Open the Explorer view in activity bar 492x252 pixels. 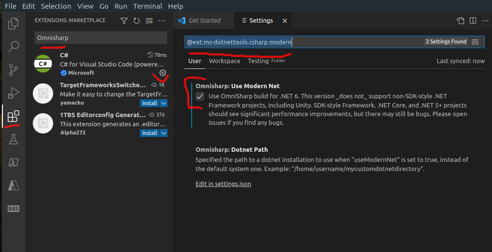pyautogui.click(x=13, y=24)
